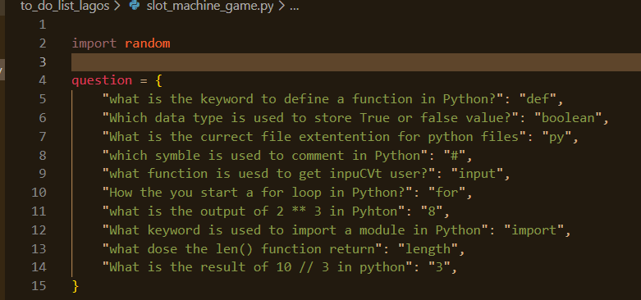
Task: Click the "3" answer string on line 14
Action: click(438, 267)
